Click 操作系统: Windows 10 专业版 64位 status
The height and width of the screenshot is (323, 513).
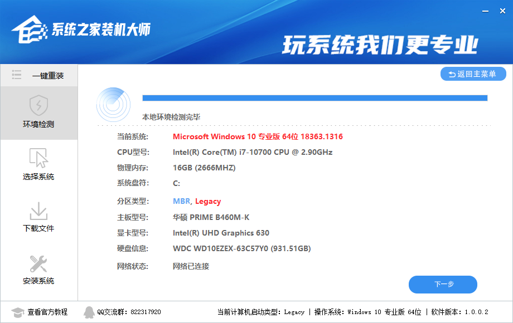click(367, 312)
